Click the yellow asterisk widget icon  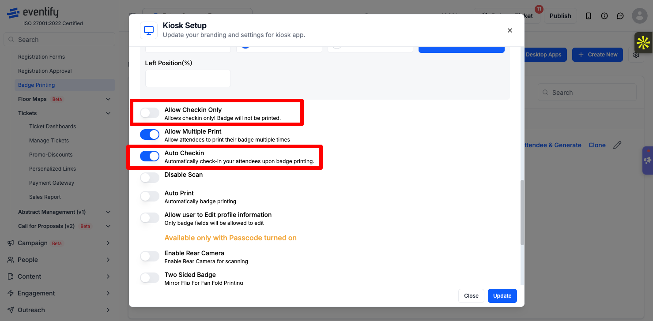[643, 43]
